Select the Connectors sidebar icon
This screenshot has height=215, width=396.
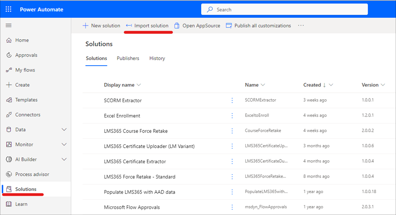coord(9,115)
